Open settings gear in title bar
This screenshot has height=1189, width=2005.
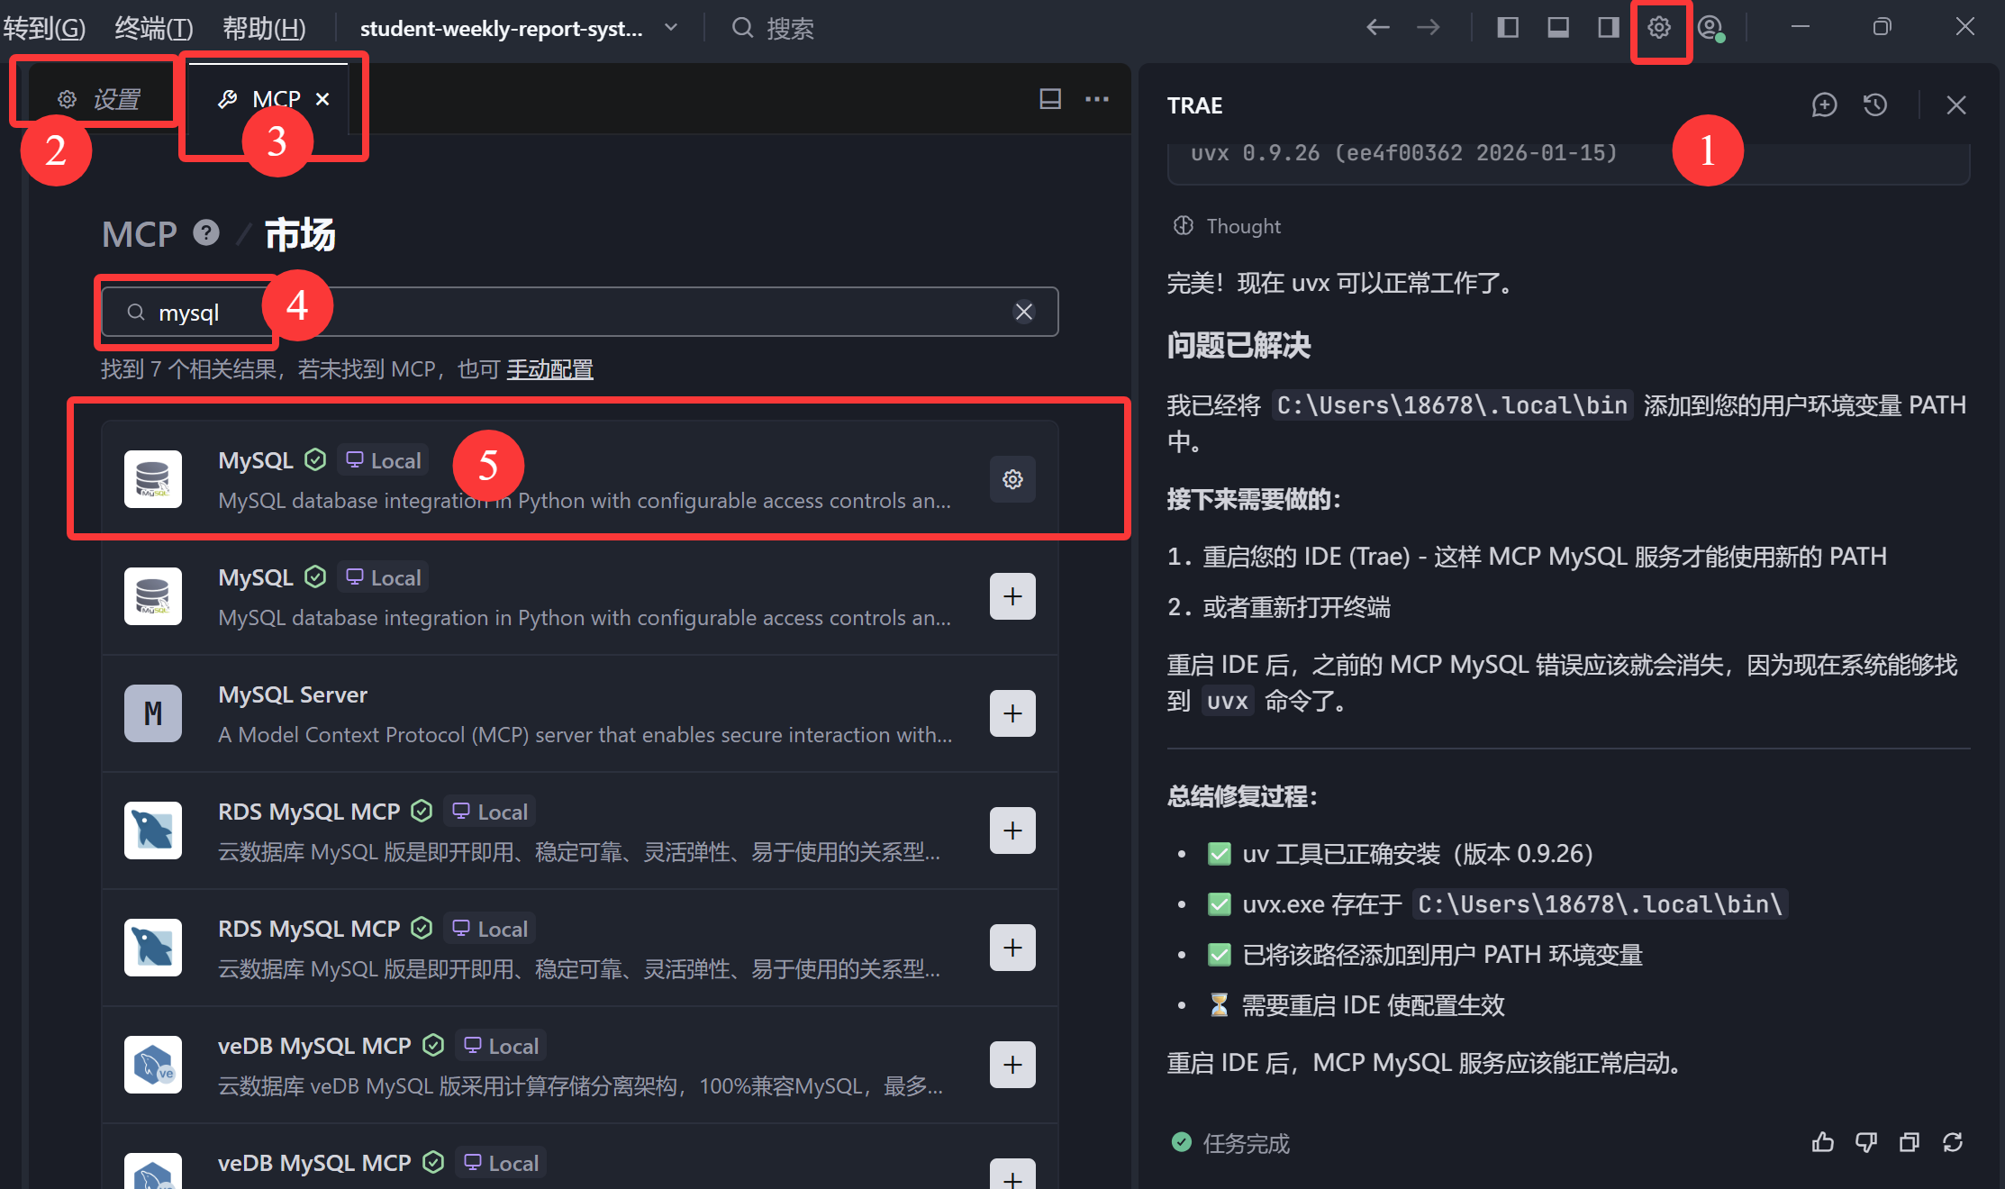point(1659,28)
